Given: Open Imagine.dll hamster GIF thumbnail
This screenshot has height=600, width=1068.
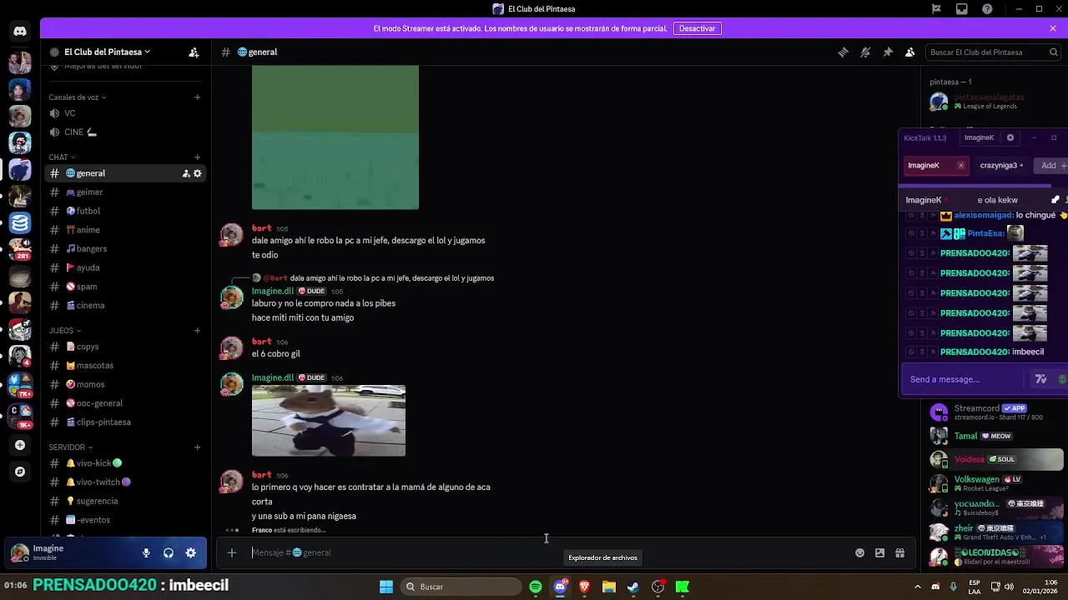Looking at the screenshot, I should pos(329,420).
